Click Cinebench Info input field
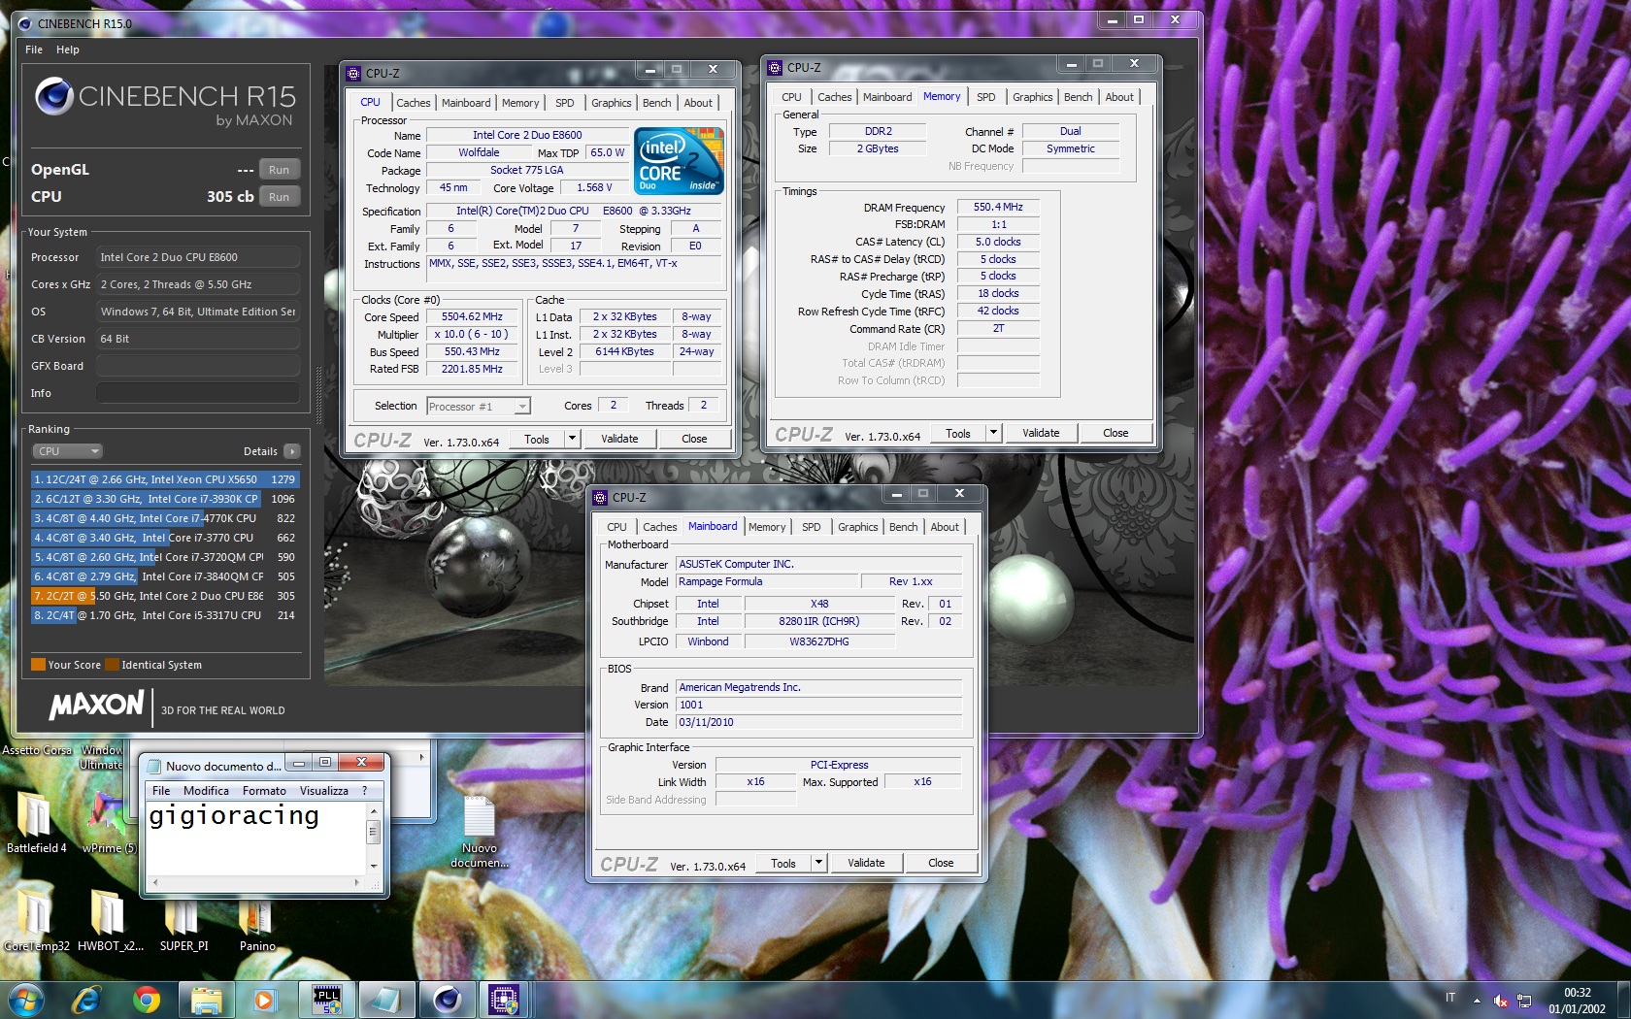1631x1019 pixels. [x=197, y=393]
